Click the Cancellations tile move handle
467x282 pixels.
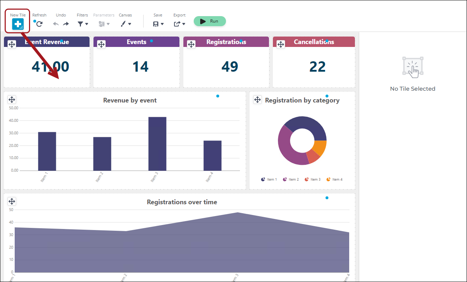[x=281, y=44]
